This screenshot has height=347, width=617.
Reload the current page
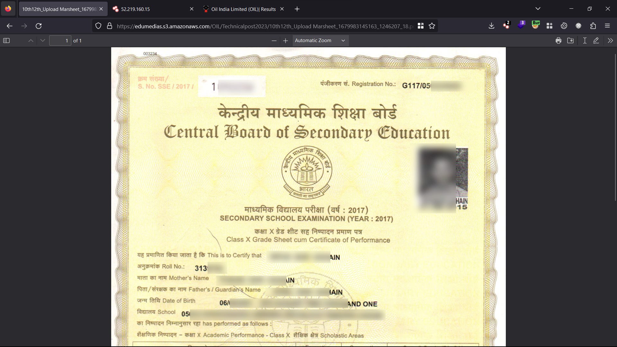39,26
